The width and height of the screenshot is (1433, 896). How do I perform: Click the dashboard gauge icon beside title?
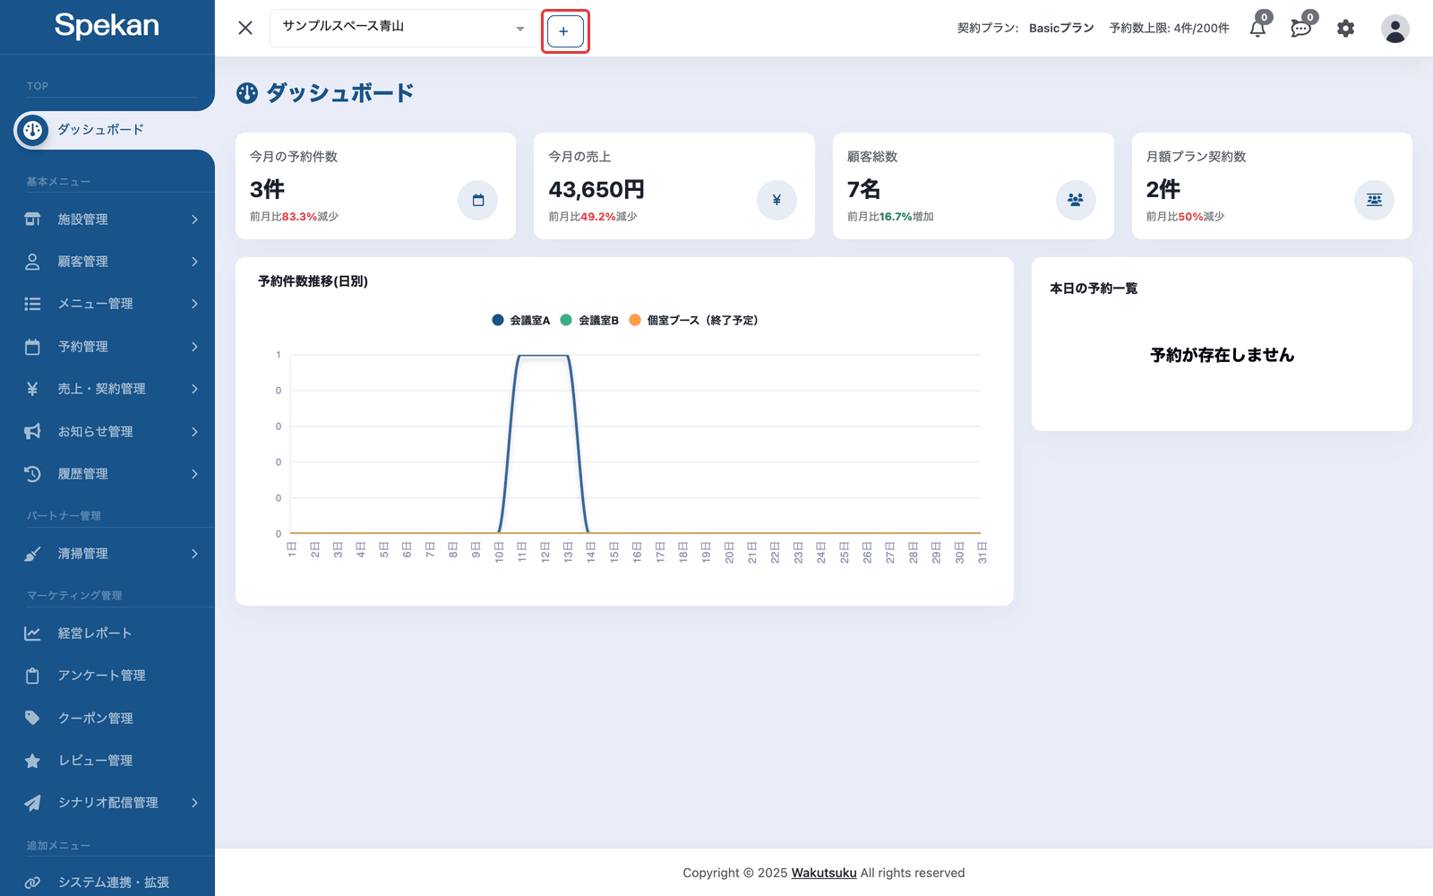(247, 93)
